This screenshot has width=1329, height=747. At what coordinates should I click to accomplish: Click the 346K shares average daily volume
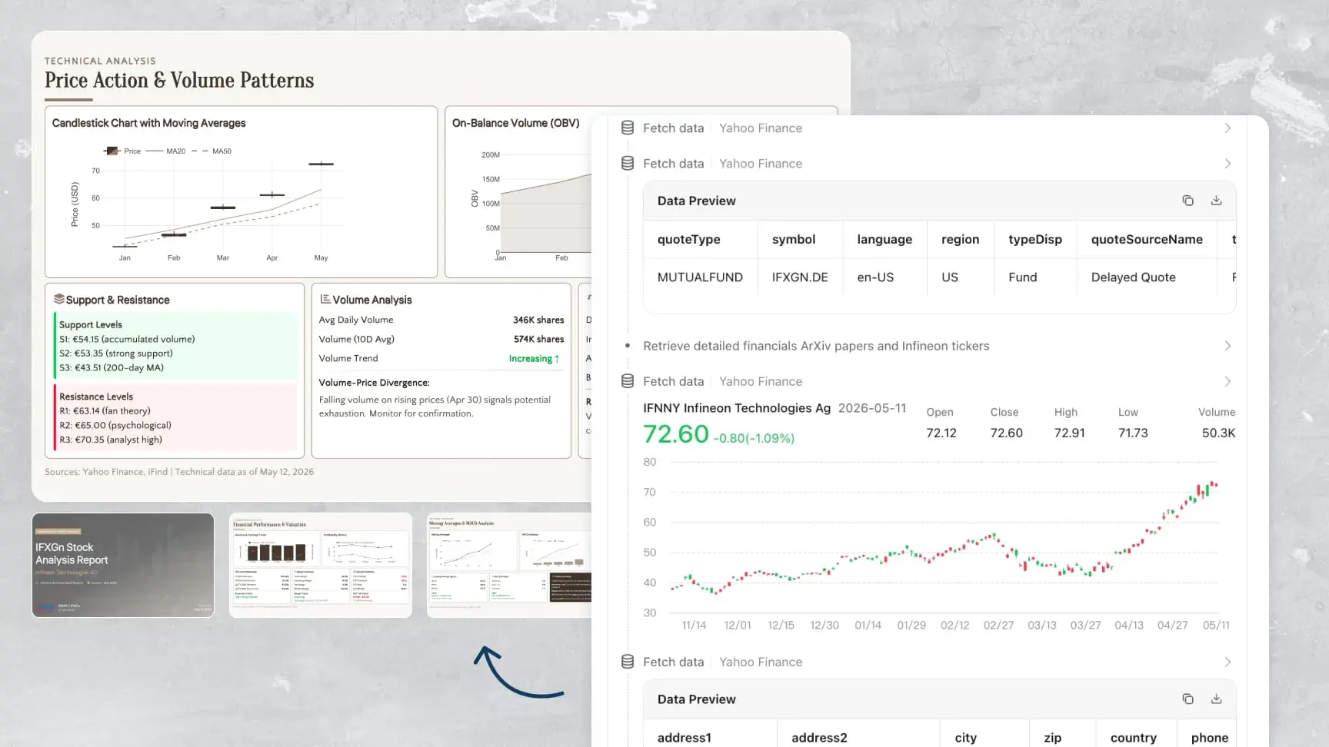click(538, 320)
